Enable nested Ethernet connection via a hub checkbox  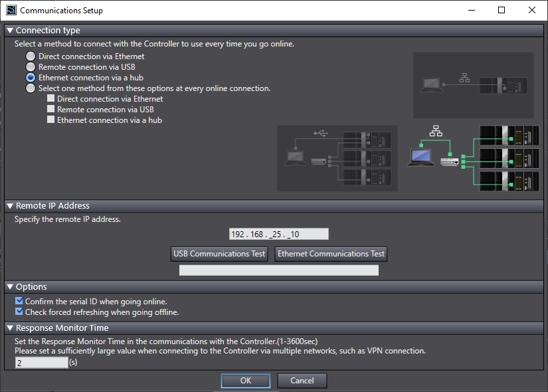(x=50, y=120)
